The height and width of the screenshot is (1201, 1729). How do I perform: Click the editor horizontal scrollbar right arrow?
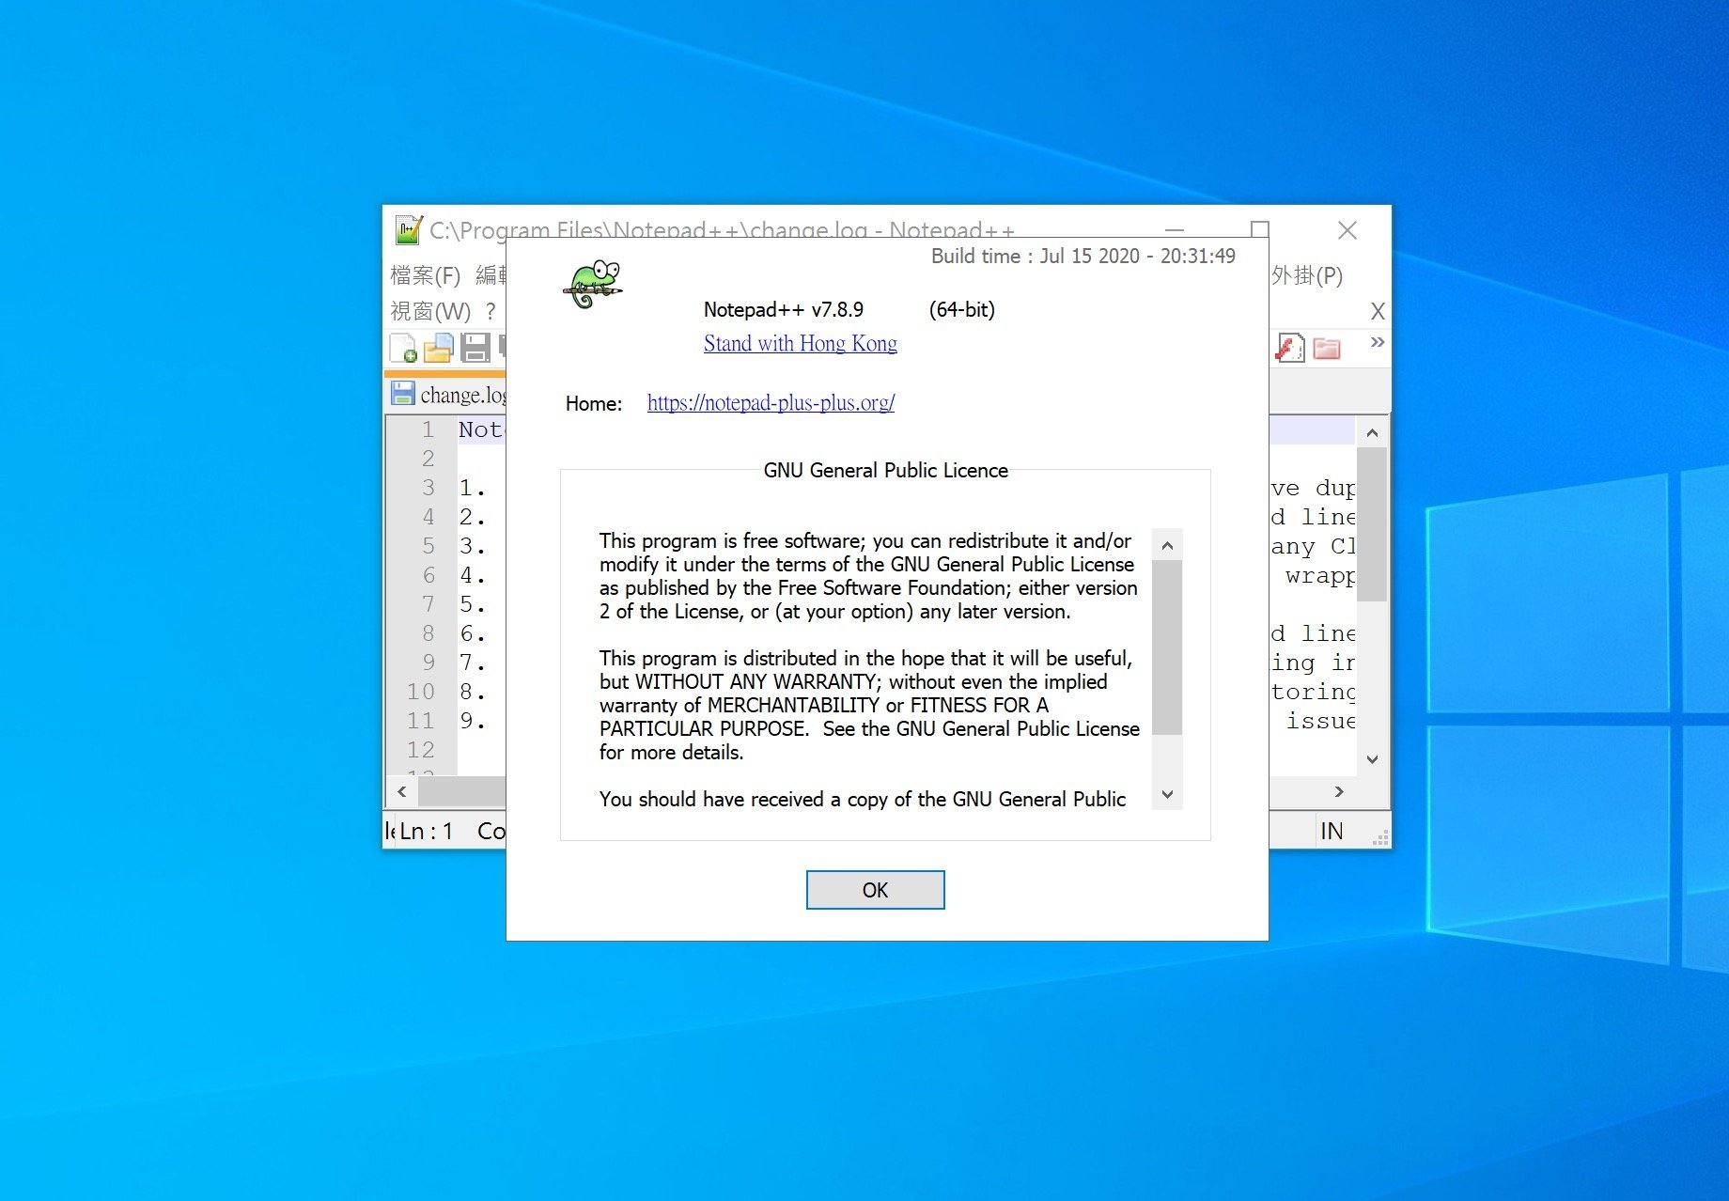point(1339,791)
